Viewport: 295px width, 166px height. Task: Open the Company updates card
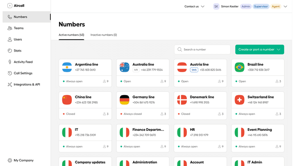tap(85, 161)
